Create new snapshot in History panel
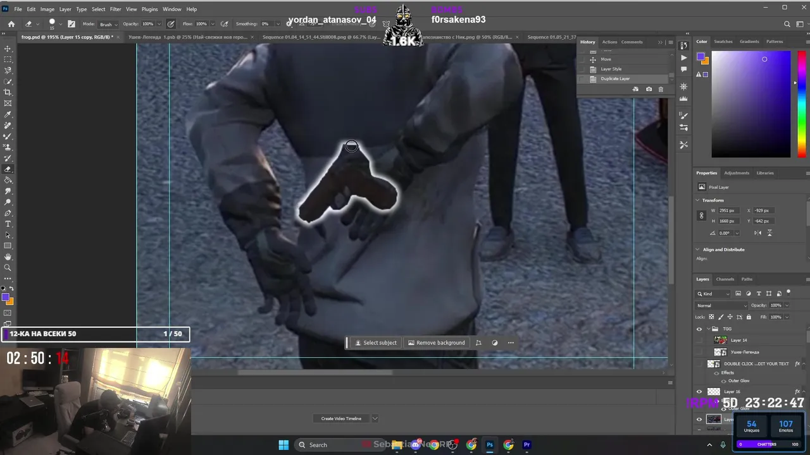810x455 pixels. click(x=649, y=89)
